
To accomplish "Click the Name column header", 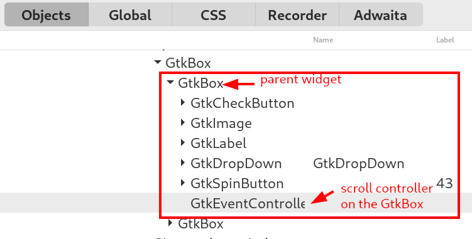I will [x=323, y=40].
